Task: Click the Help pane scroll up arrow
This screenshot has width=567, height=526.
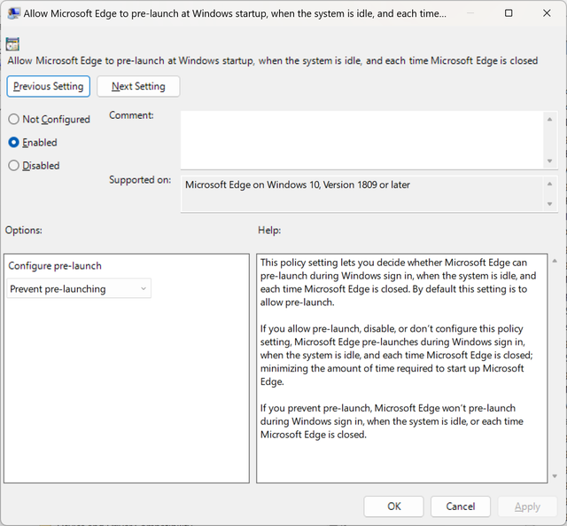Action: click(555, 261)
